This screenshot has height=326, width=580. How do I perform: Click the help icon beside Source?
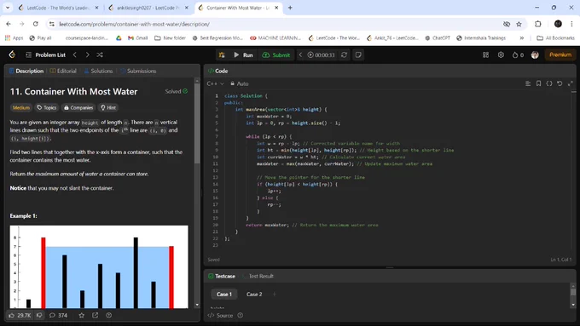tap(241, 315)
